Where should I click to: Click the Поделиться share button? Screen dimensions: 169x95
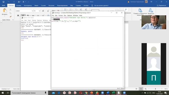(161, 6)
